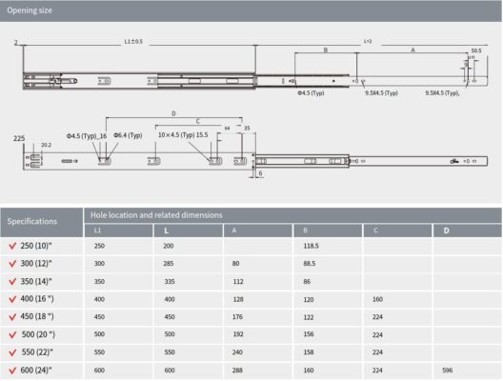
Task: Click the "6" dimension under the lower rail
Action: (260, 173)
